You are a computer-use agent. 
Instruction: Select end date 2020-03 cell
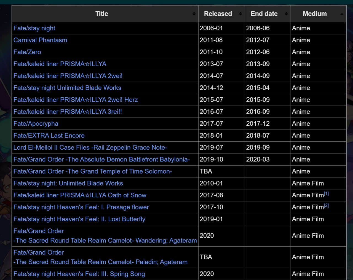pyautogui.click(x=268, y=159)
